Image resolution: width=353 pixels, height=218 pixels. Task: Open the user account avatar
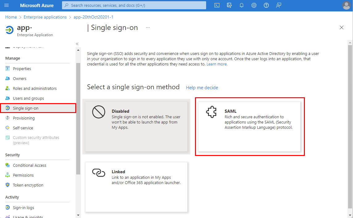point(346,6)
